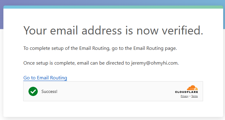The width and height of the screenshot is (225, 120).
Task: Click the word Your starting the heading
Action: (x=35, y=30)
